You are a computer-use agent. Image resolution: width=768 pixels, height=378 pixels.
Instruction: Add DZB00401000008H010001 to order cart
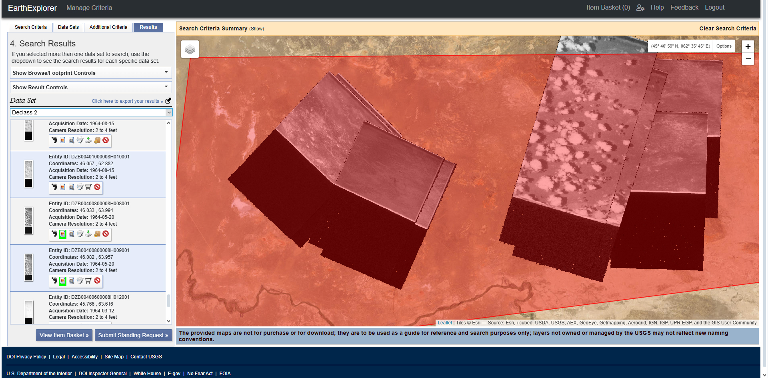88,187
